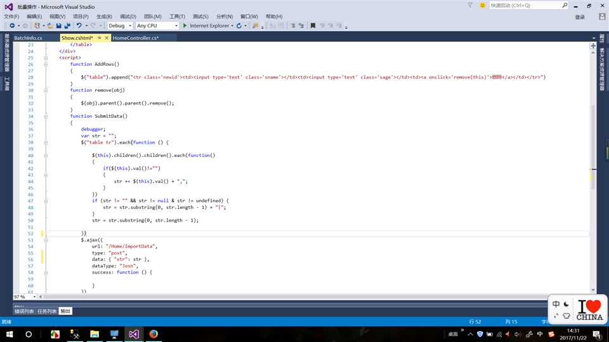Open the Undo history dropdown arrow
The image size is (609, 342).
pyautogui.click(x=86, y=25)
